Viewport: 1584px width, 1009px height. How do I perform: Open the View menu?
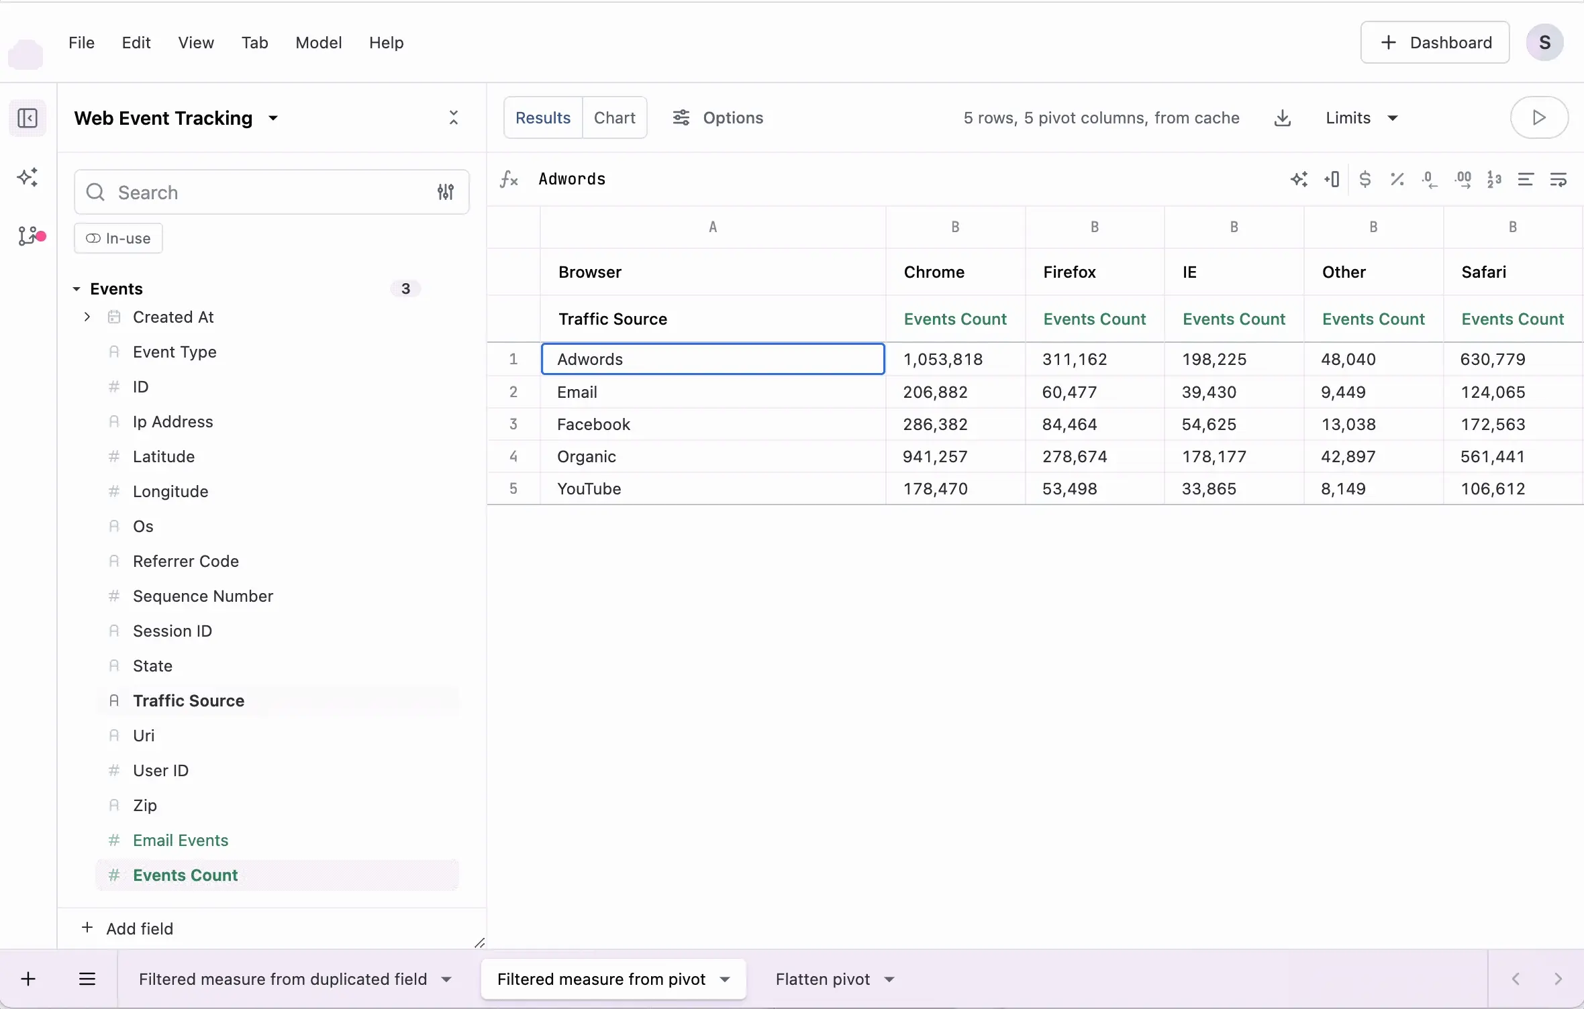click(196, 42)
